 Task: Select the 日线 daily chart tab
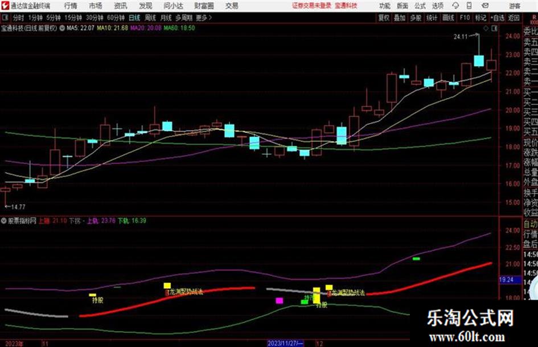pyautogui.click(x=134, y=18)
